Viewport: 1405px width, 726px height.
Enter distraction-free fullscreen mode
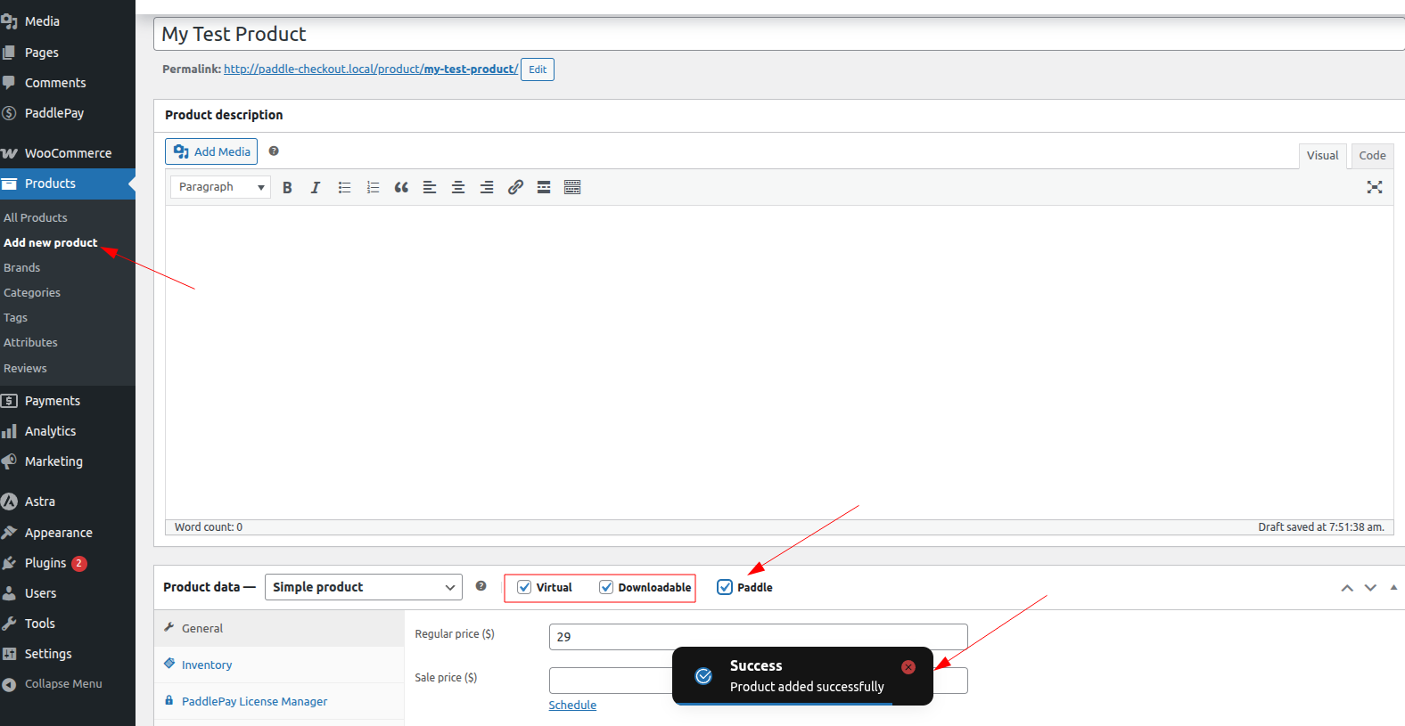tap(1375, 187)
